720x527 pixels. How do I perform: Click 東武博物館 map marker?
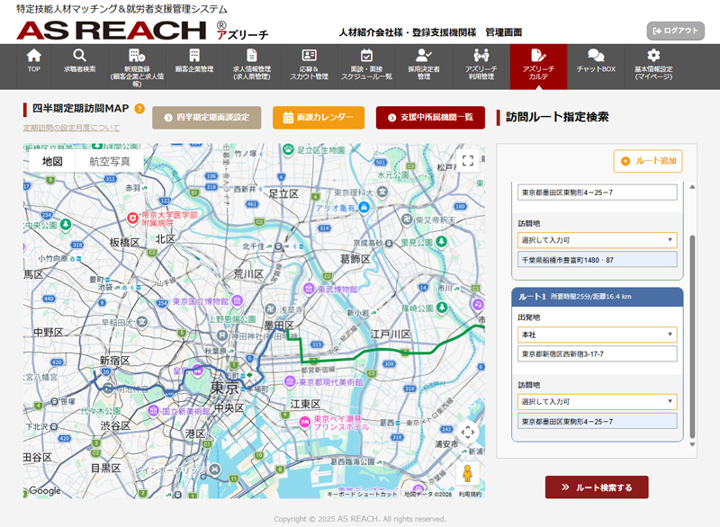coord(309,289)
